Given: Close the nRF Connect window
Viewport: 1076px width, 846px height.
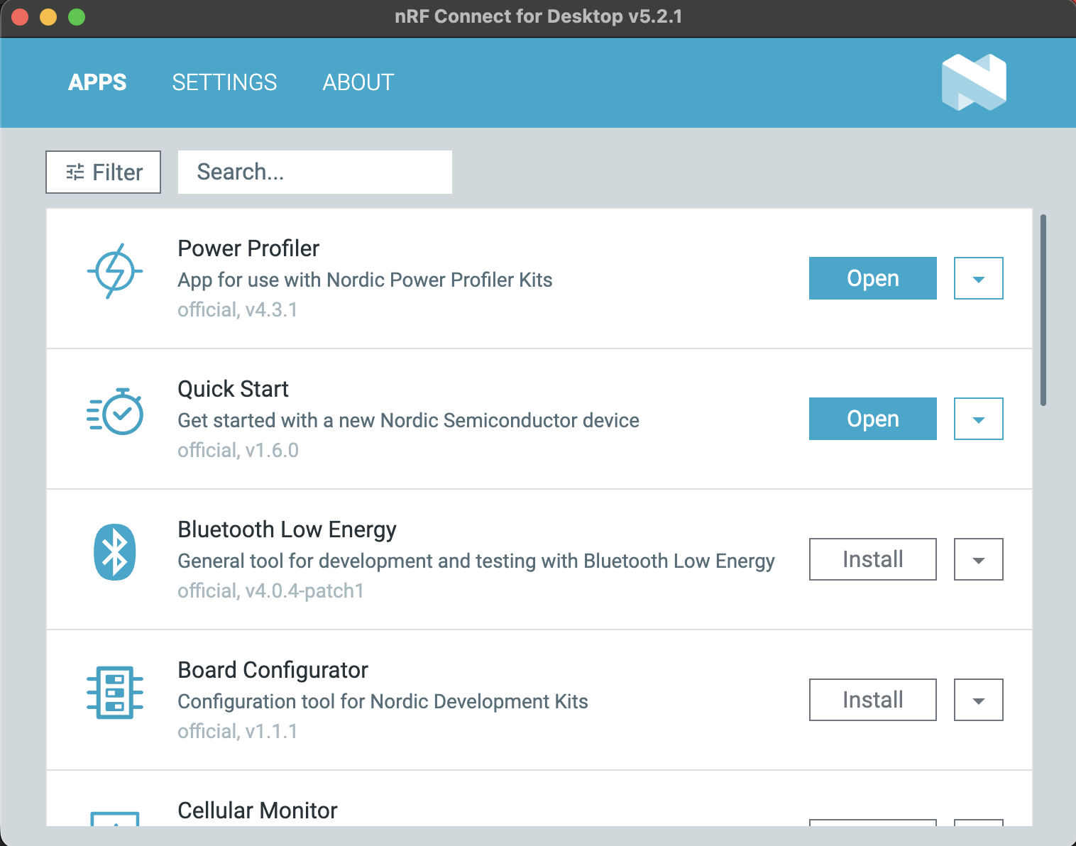Looking at the screenshot, I should pos(20,17).
